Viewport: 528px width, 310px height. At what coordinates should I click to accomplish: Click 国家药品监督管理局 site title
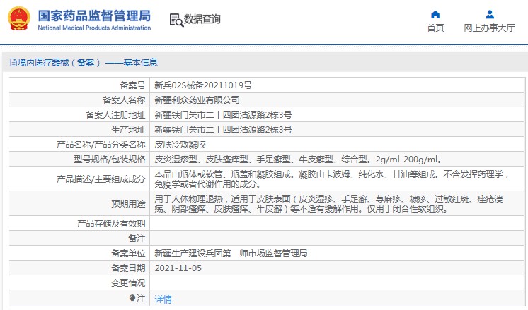pos(94,16)
